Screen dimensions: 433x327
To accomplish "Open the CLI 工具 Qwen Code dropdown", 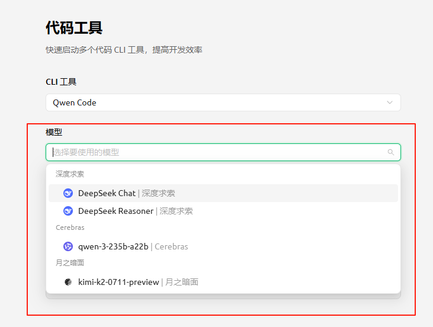I will click(x=223, y=102).
